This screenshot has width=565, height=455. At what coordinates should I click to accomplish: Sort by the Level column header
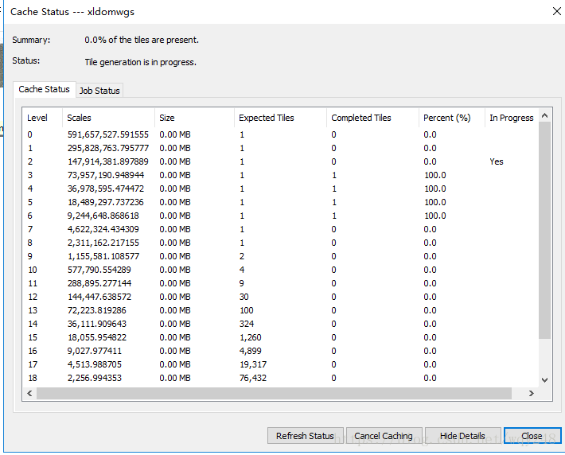pyautogui.click(x=42, y=118)
